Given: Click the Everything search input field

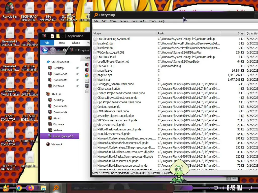Looking at the screenshot, I should (x=175, y=27).
